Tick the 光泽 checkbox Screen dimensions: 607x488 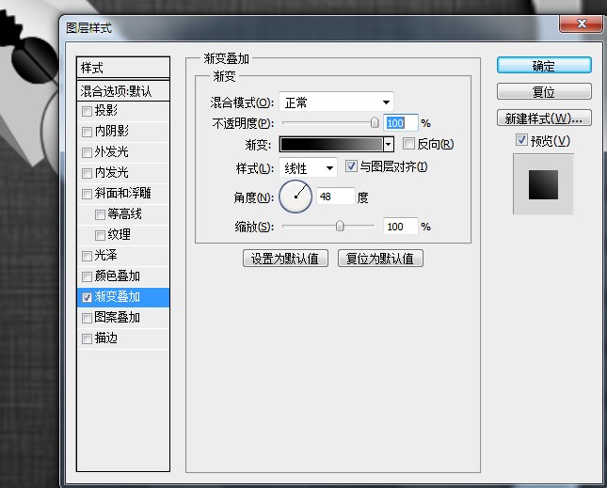[87, 256]
